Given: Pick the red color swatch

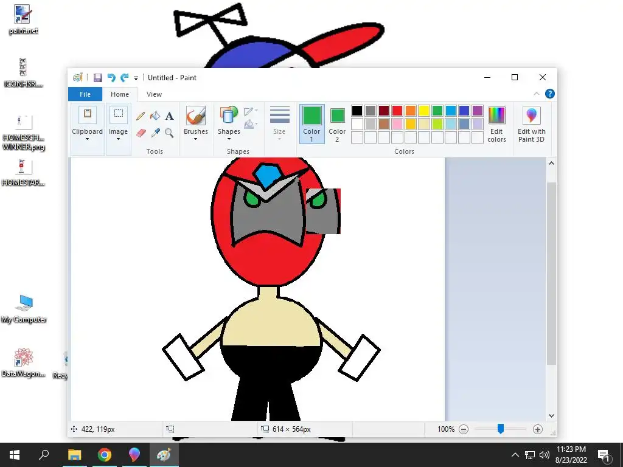Looking at the screenshot, I should [x=397, y=111].
